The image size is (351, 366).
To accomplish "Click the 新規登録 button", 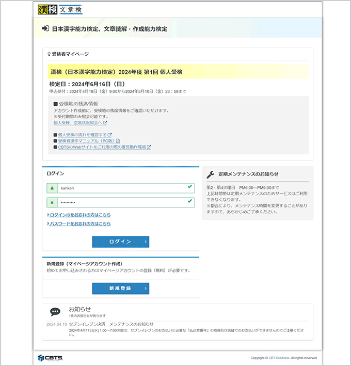I will click(121, 289).
